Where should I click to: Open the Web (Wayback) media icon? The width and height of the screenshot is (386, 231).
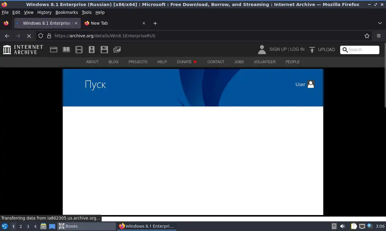(x=54, y=50)
